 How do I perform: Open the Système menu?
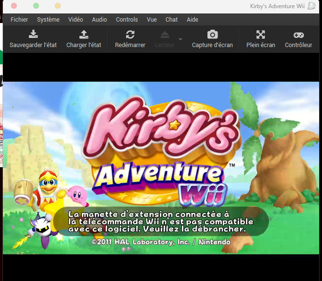[48, 20]
